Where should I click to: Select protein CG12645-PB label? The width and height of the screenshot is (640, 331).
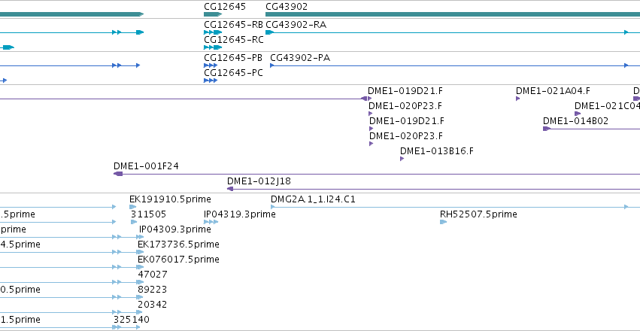coord(233,58)
